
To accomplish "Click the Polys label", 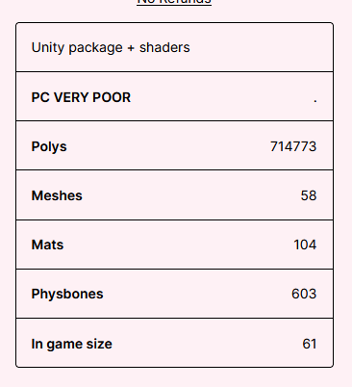I will click(49, 147).
